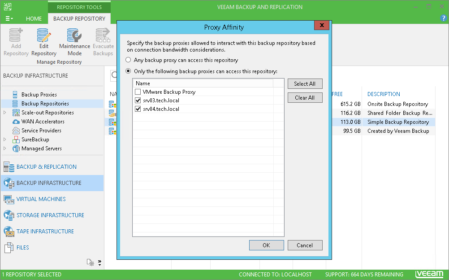Click the Files view icon
The width and height of the screenshot is (449, 280).
point(9,248)
